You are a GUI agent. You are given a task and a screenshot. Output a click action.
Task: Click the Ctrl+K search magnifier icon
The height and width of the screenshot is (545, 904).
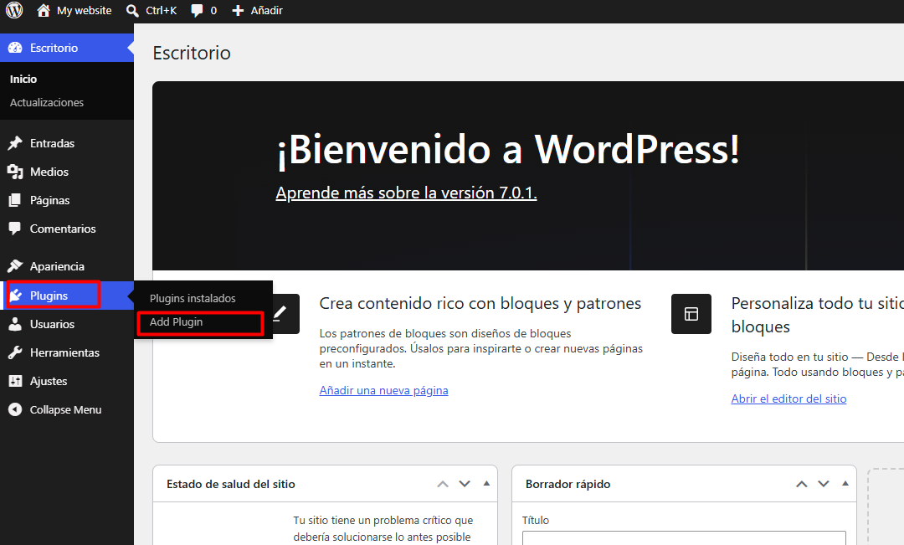point(132,10)
